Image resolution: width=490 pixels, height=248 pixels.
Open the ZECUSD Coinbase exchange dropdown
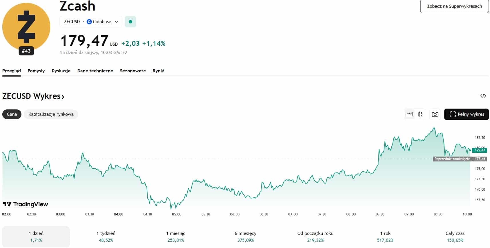point(91,22)
